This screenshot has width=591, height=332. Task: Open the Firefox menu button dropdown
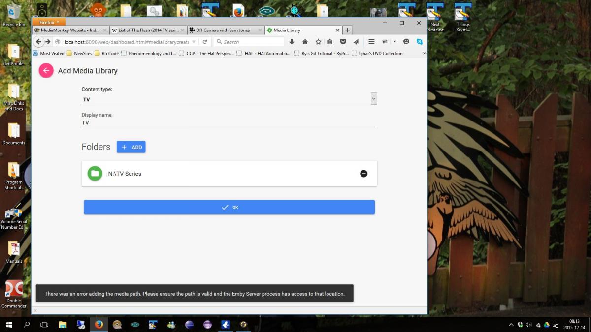(49, 22)
